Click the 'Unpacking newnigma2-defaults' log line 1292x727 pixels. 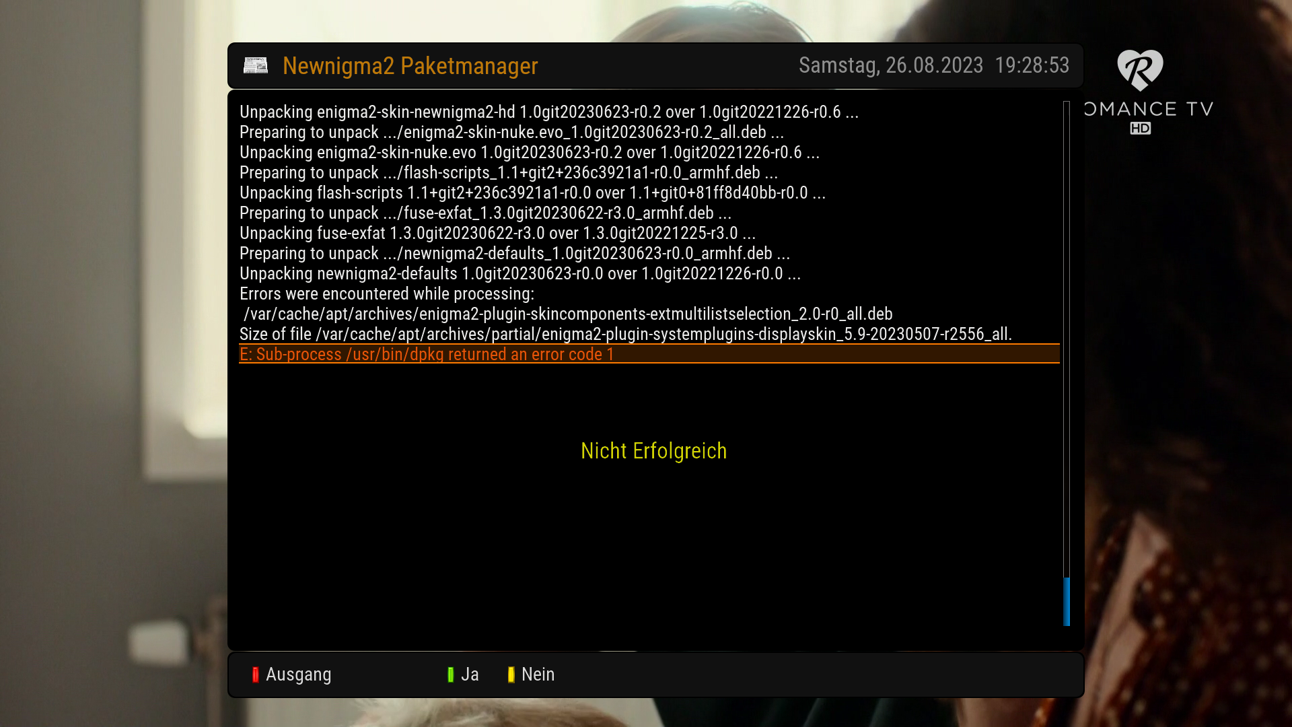(x=520, y=274)
